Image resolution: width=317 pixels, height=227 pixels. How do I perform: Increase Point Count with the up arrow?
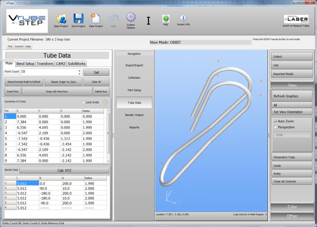[80, 70]
